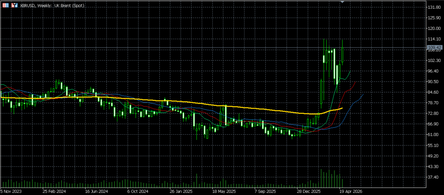Screen dimensions: 444x195
Task: Click the 19 Apr 2026 date label
Action: [x=351, y=191]
